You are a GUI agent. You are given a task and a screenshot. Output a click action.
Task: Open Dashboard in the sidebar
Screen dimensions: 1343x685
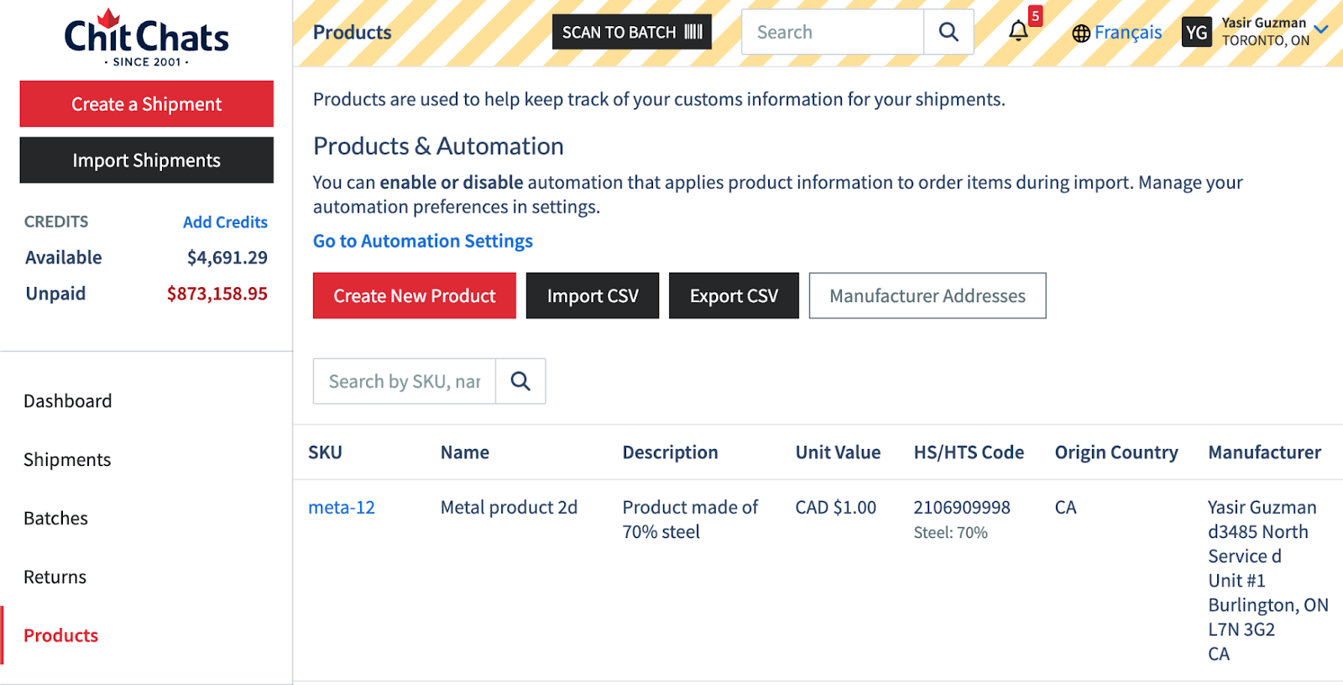click(68, 400)
